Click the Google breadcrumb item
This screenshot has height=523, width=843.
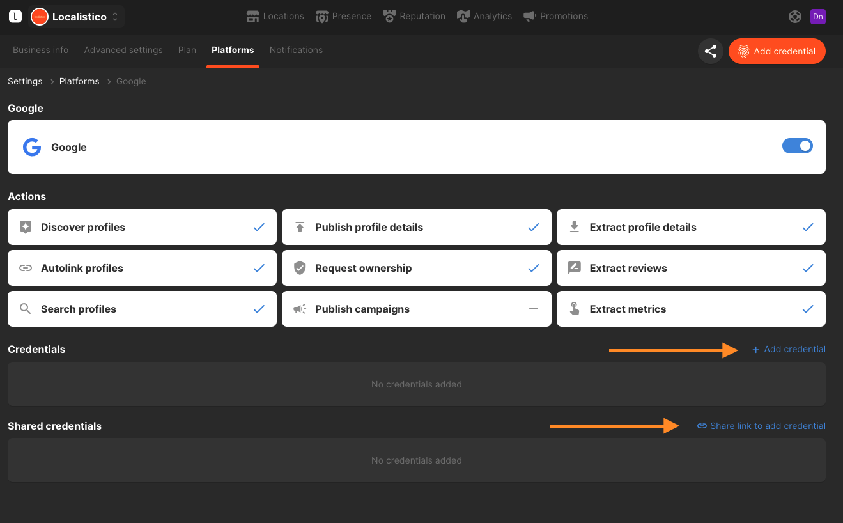tap(131, 81)
